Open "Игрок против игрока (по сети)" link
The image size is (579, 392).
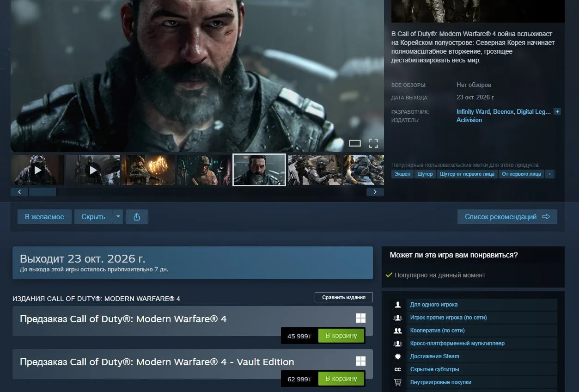point(448,318)
